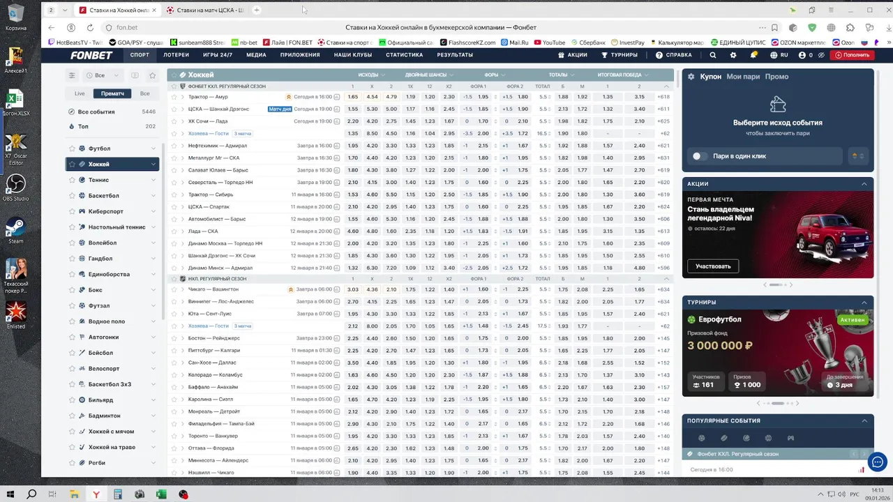Star the ФОНБЕТ КХЛ league header

174,86
